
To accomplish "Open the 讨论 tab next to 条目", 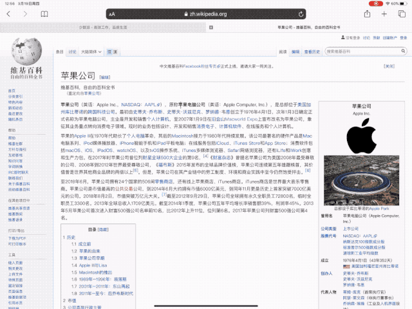I will click(x=72, y=51).
